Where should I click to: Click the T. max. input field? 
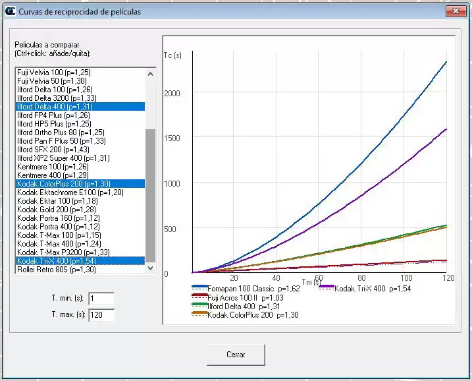click(101, 315)
